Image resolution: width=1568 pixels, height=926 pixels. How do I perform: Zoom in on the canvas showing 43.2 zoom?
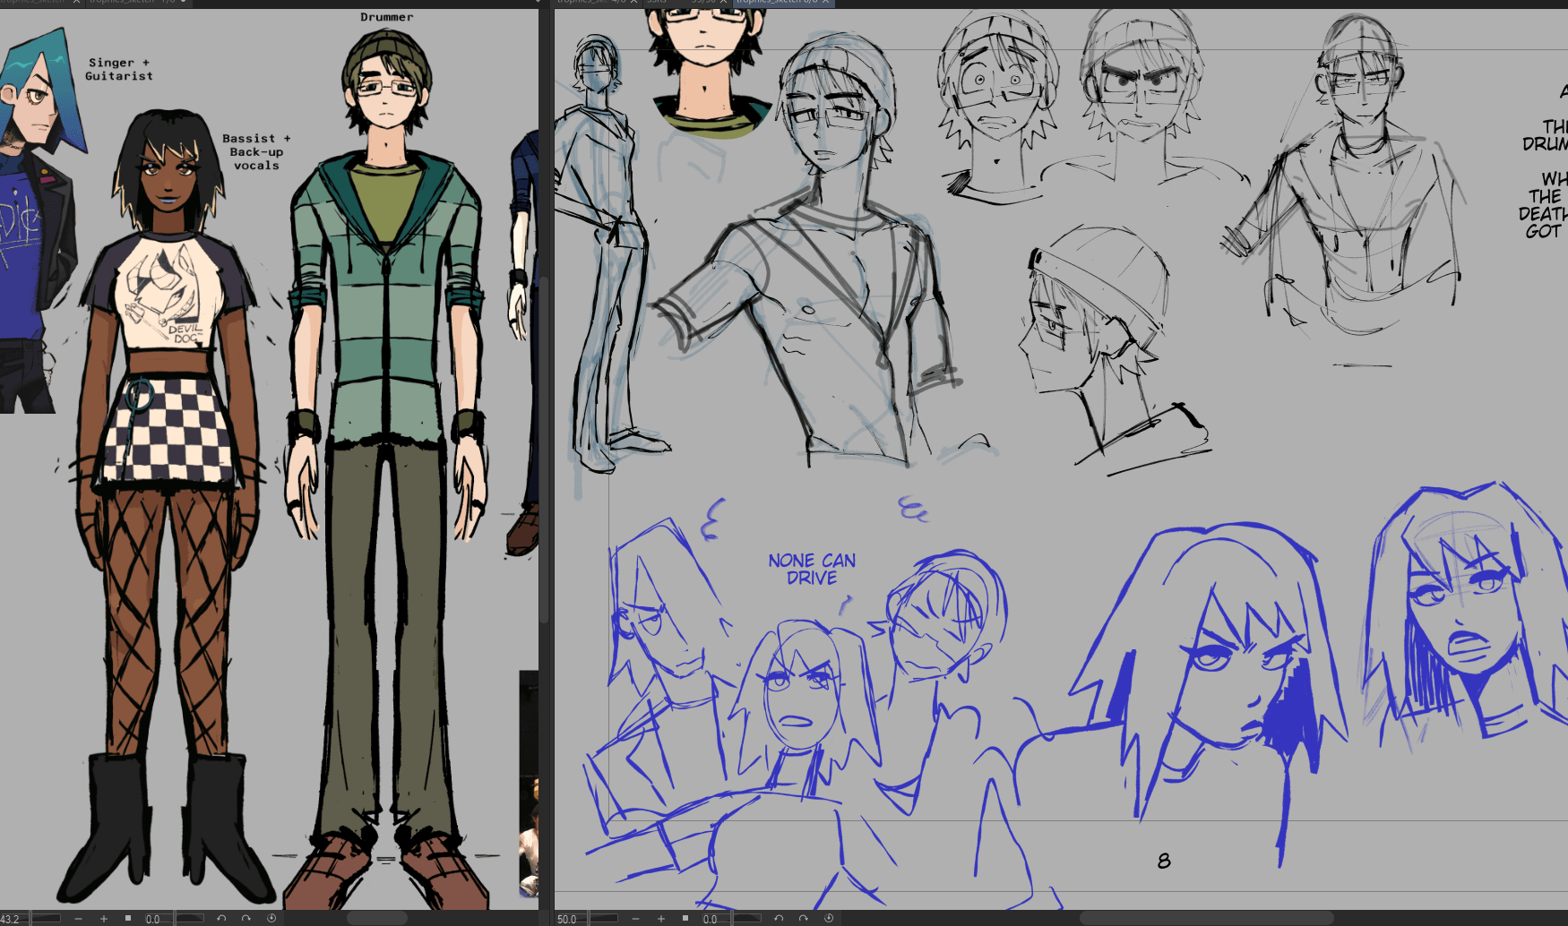104,919
